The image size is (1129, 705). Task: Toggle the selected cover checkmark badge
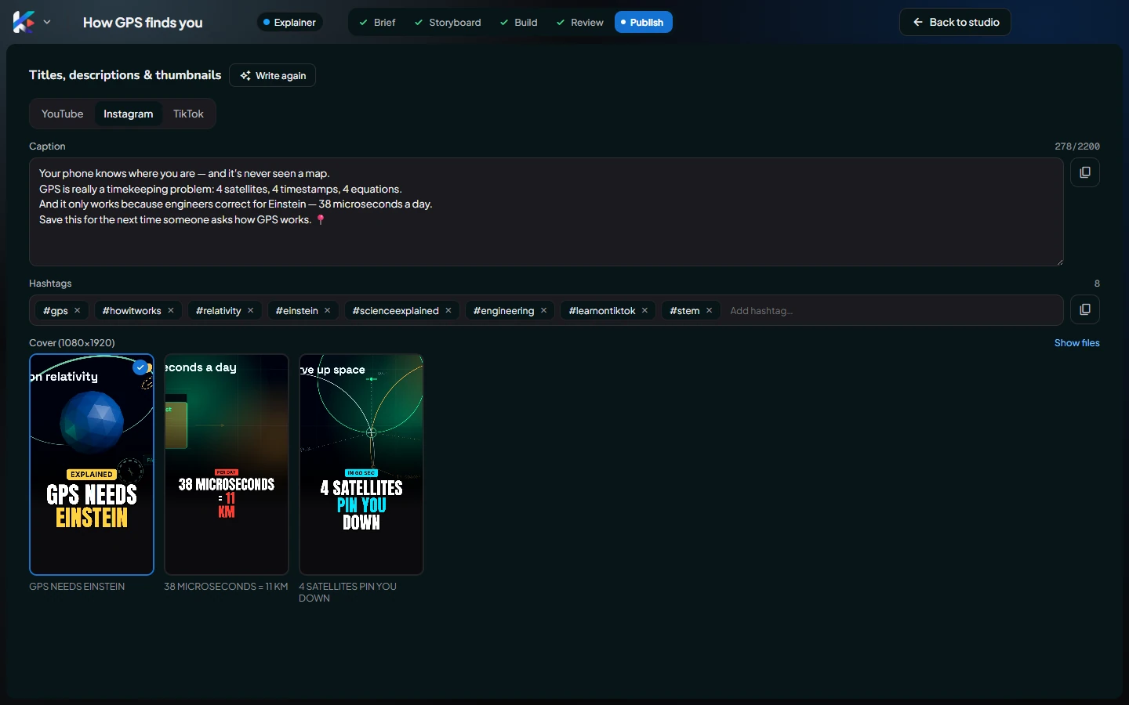tap(140, 367)
